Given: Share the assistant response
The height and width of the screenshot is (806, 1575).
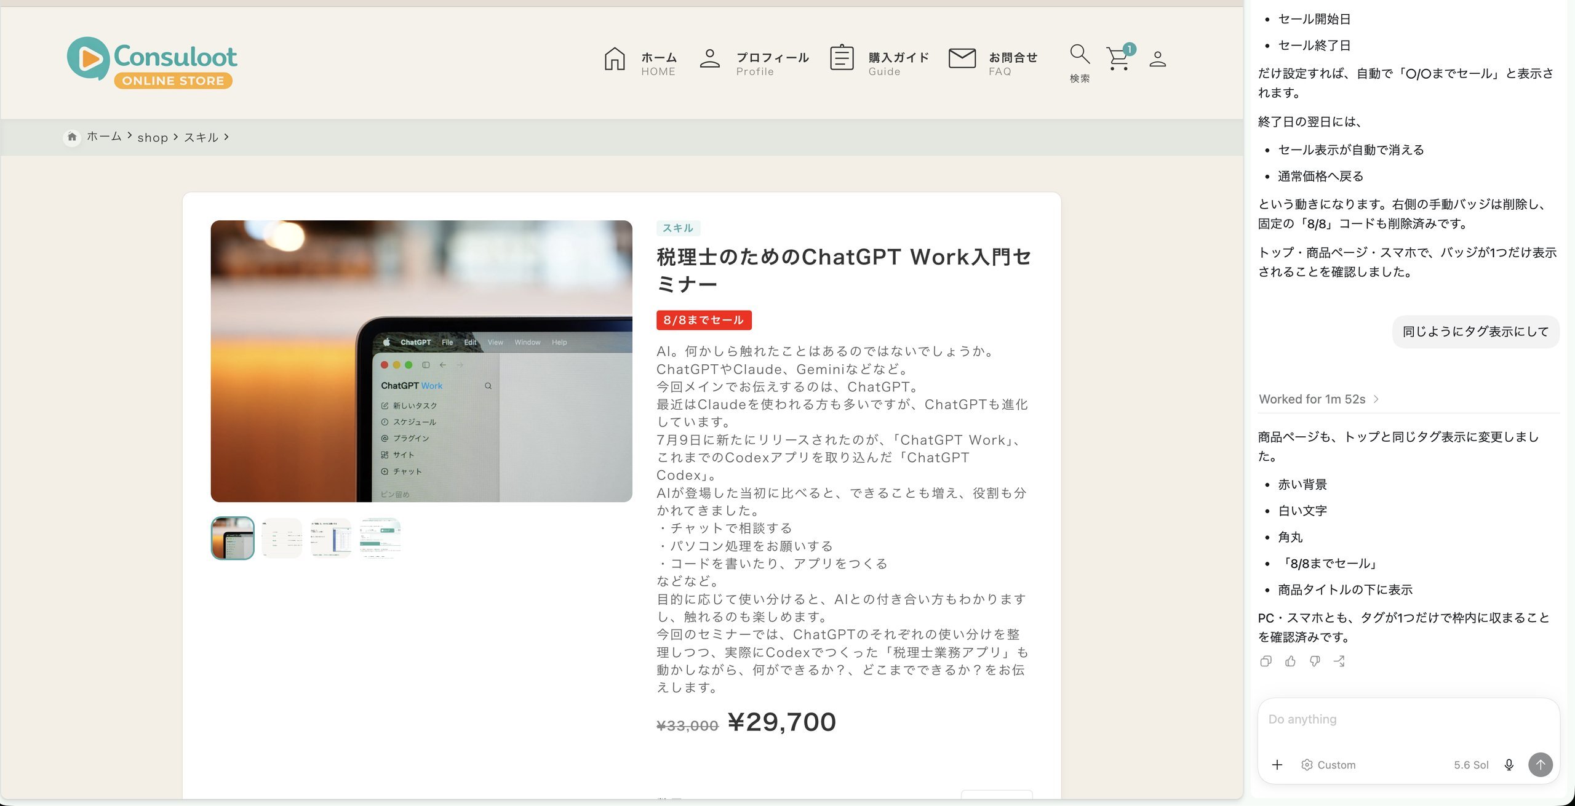Looking at the screenshot, I should pyautogui.click(x=1339, y=661).
